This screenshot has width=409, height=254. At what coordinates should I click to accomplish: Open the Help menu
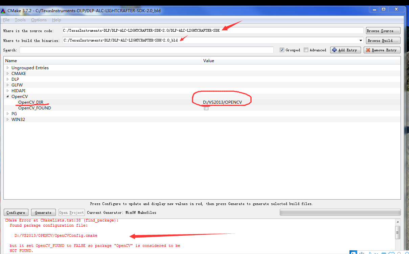coord(56,20)
